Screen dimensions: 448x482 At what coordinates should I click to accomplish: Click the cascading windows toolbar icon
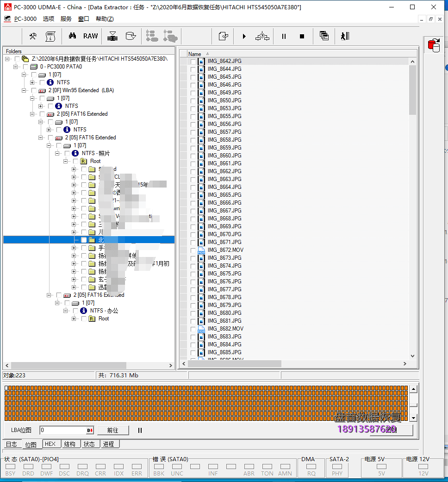click(324, 36)
